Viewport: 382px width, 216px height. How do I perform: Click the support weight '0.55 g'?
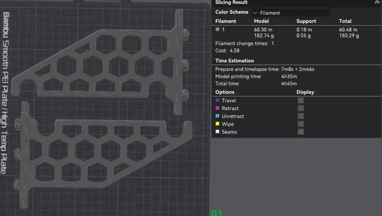pos(304,36)
